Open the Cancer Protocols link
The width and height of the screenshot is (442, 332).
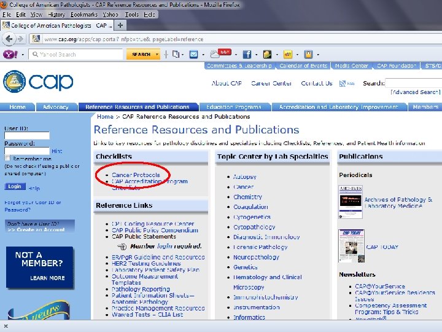point(136,175)
